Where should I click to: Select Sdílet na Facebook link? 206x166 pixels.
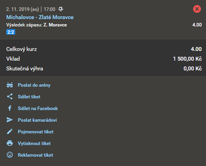pos(38,108)
